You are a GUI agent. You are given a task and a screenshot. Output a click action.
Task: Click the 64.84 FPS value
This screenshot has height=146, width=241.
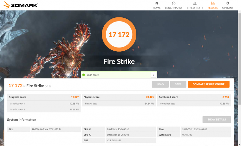[149, 104]
